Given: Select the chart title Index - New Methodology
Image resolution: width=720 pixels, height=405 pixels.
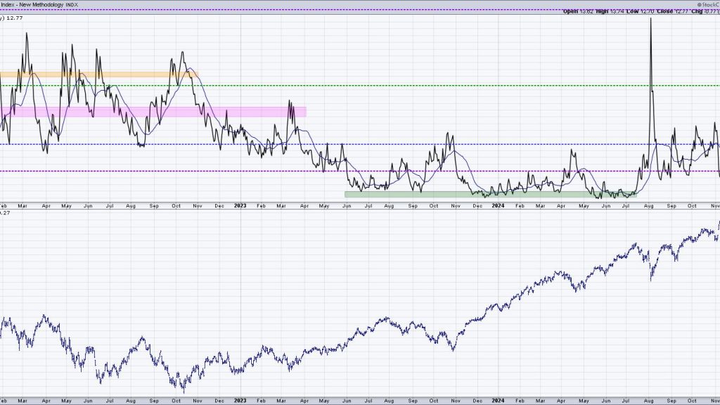Looking at the screenshot, I should (32, 4).
